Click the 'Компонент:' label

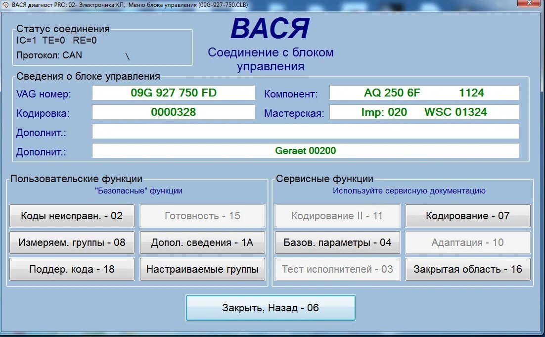pos(291,94)
